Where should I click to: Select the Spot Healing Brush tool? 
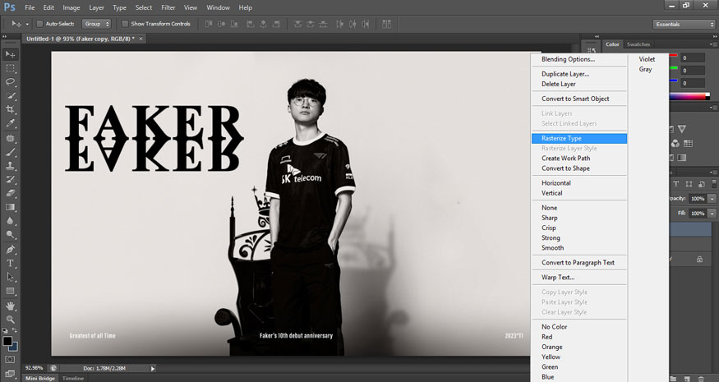click(10, 138)
